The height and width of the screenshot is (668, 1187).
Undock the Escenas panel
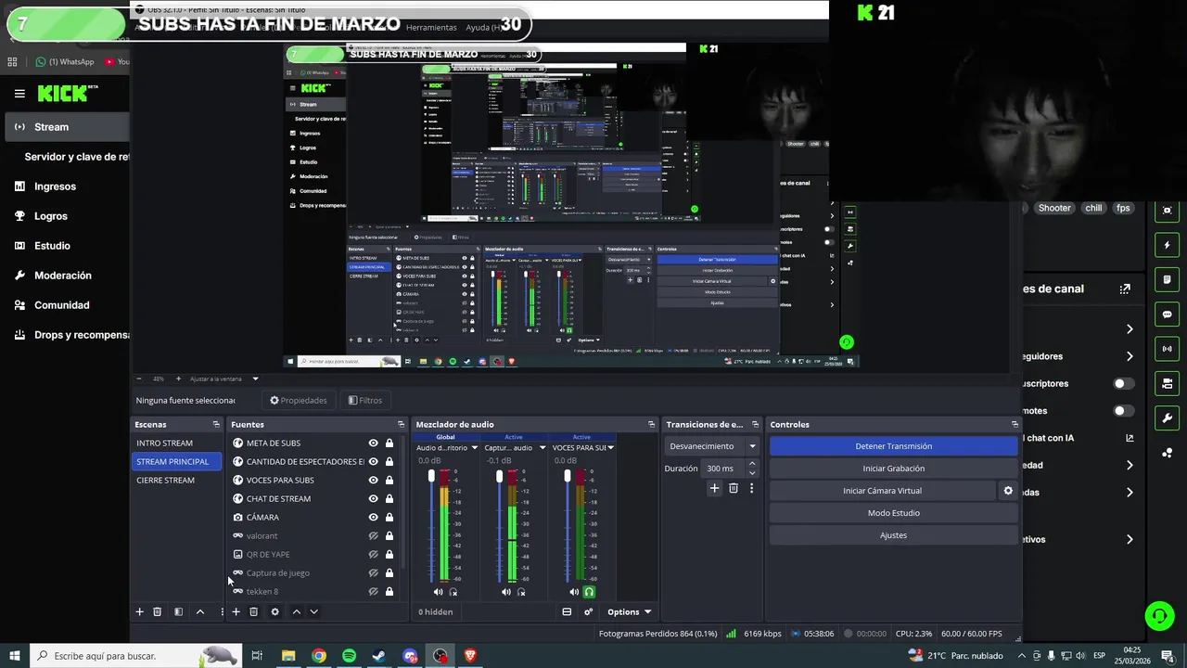[216, 425]
